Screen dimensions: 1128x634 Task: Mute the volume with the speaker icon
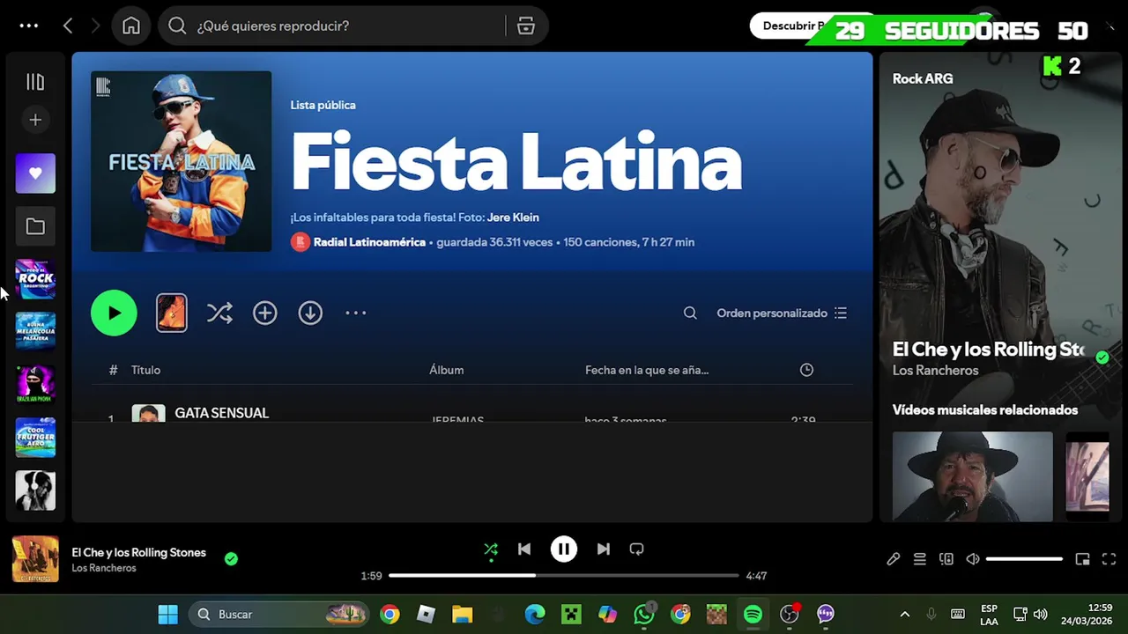(x=973, y=559)
